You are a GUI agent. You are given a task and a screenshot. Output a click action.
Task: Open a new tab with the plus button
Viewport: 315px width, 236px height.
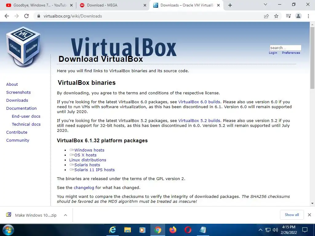(x=230, y=6)
